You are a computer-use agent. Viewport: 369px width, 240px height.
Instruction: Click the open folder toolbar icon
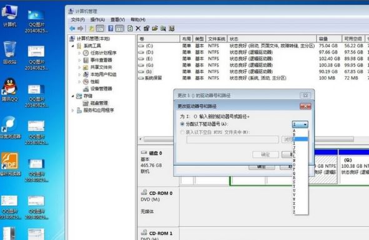(155, 29)
